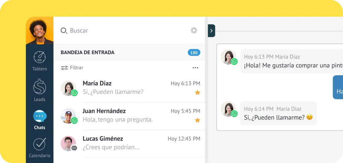Click WhatsApp badge on Juan Hernández avatar
The width and height of the screenshot is (343, 163).
74,120
